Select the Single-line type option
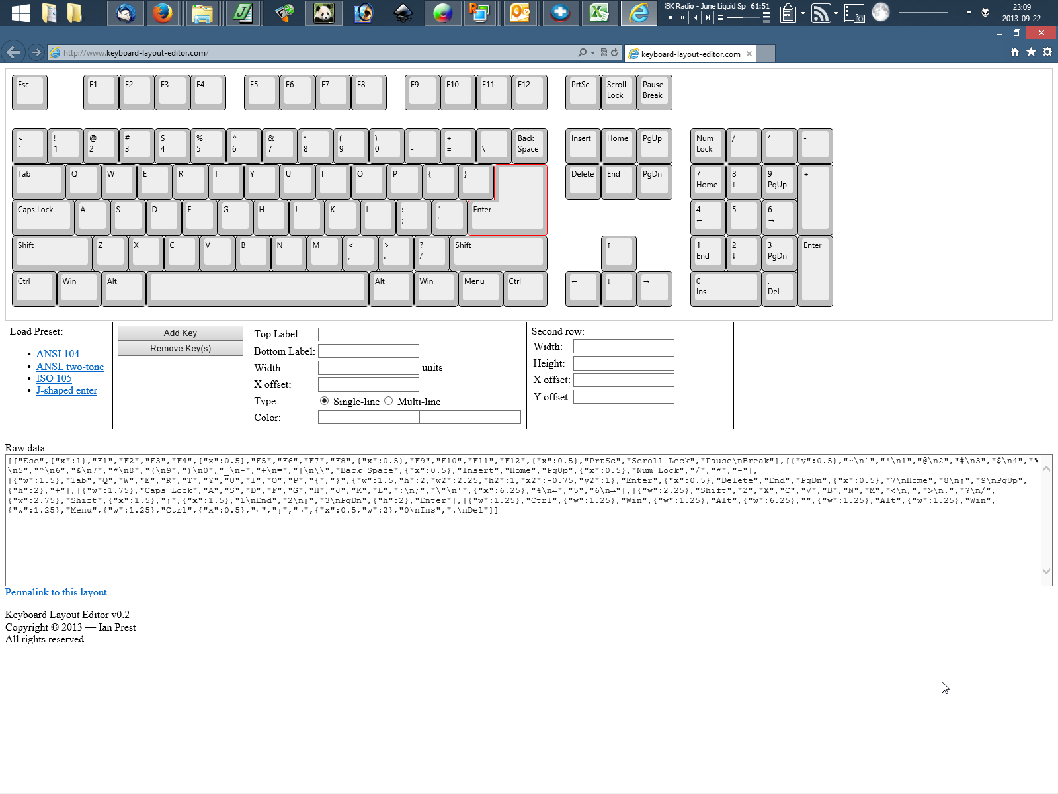The width and height of the screenshot is (1058, 794). tap(325, 401)
